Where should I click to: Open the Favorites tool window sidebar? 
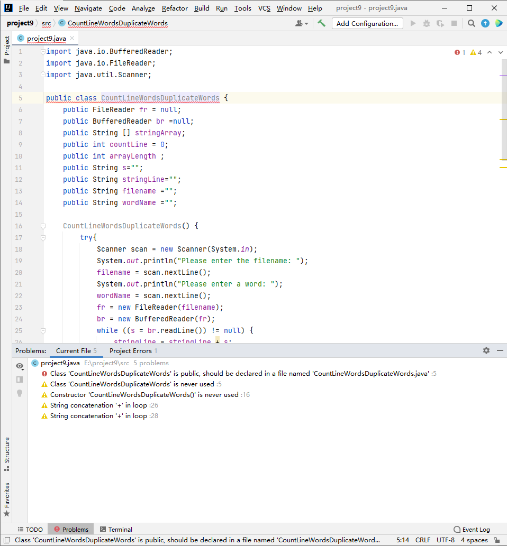(7, 499)
